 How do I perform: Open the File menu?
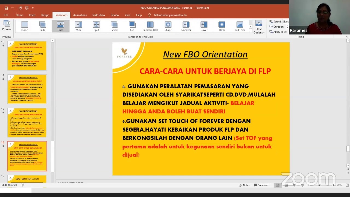[6, 15]
